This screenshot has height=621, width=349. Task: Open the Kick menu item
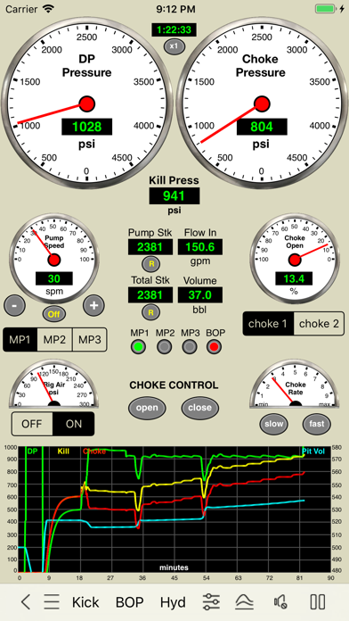click(x=85, y=602)
